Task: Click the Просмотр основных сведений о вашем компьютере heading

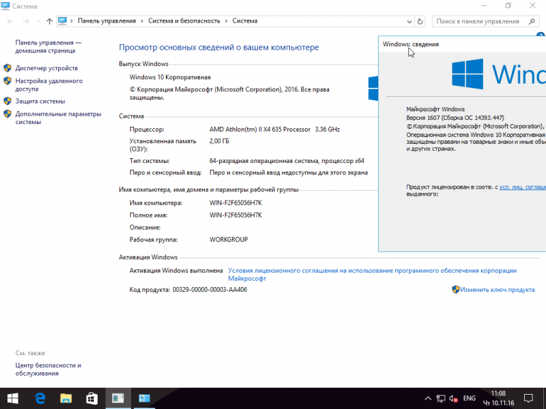Action: click(218, 47)
